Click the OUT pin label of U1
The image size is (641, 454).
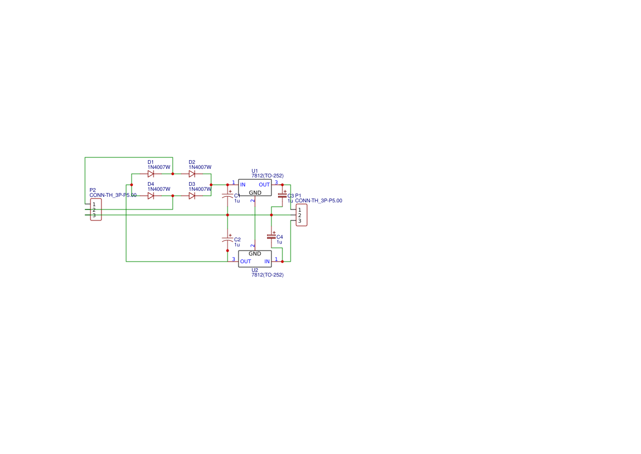[264, 185]
